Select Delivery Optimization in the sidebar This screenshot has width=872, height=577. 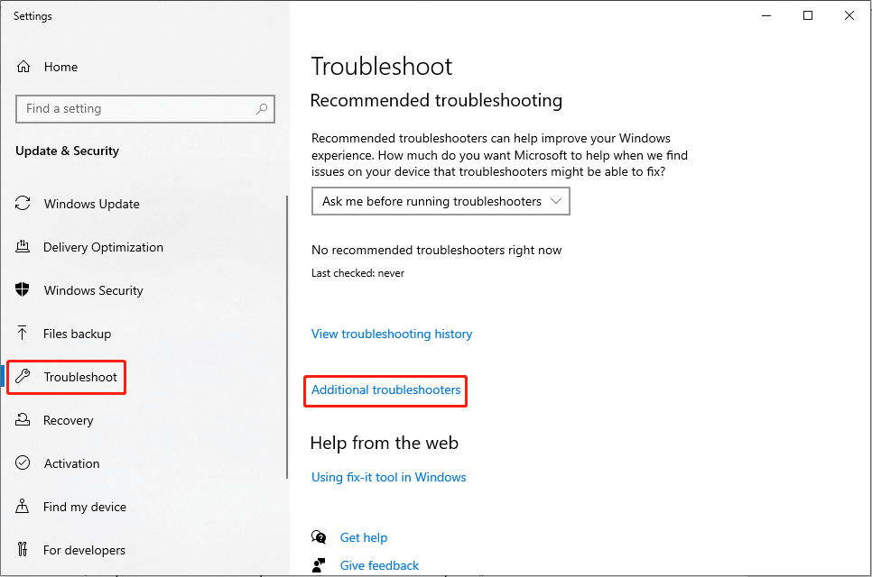(101, 247)
